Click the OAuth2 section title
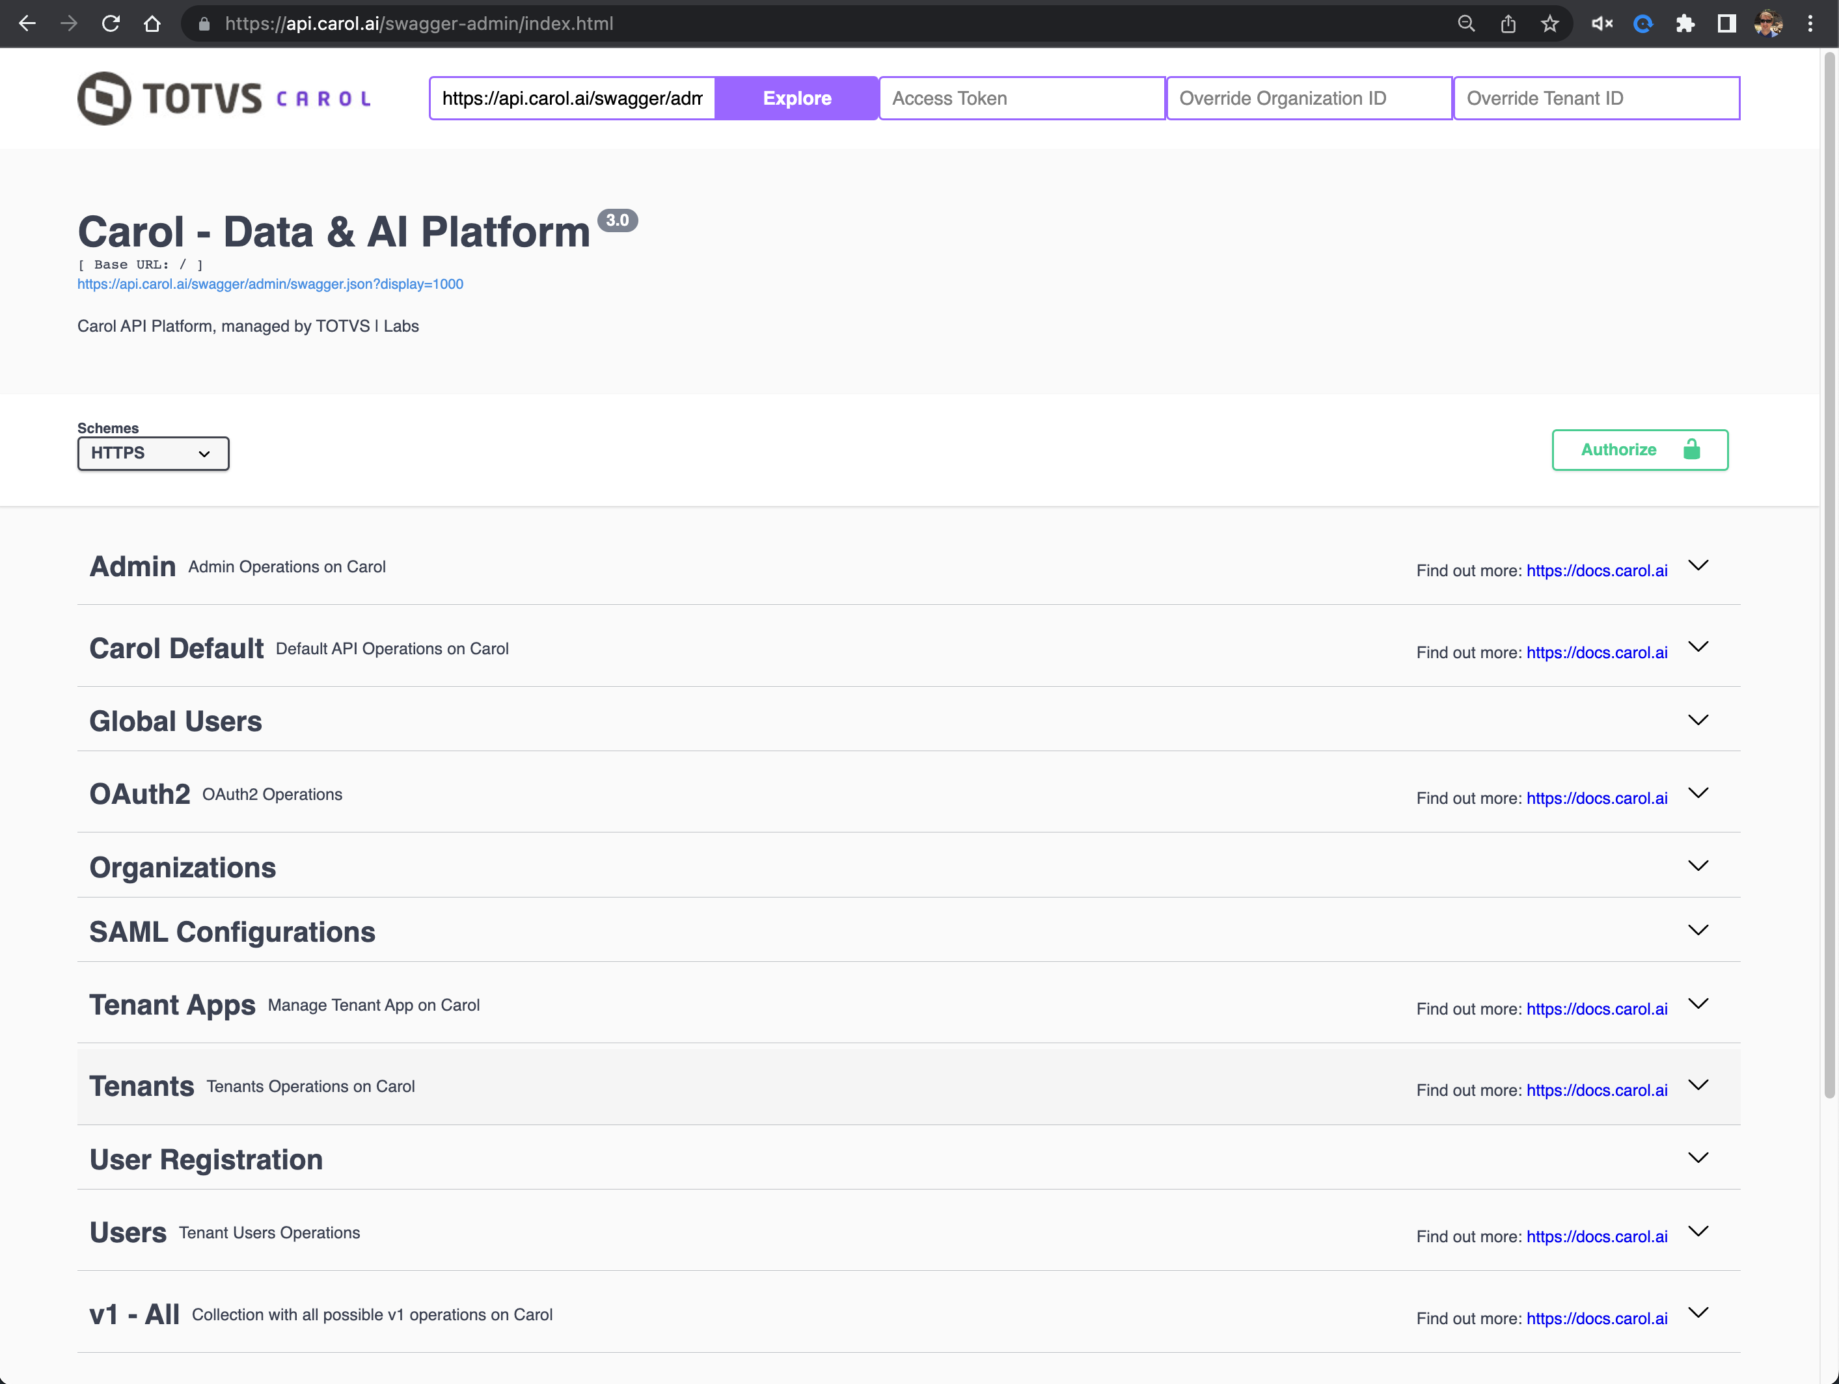The width and height of the screenshot is (1839, 1384). [140, 794]
